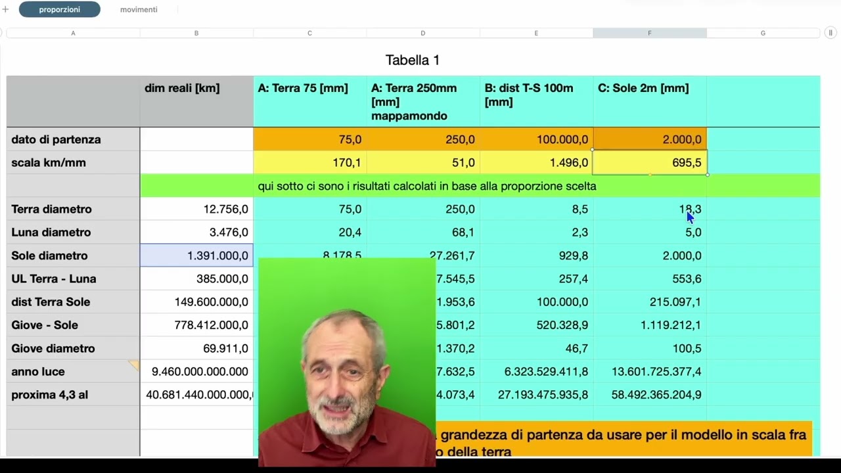
Task: Open the proporzioni sheet tab
Action: [59, 9]
